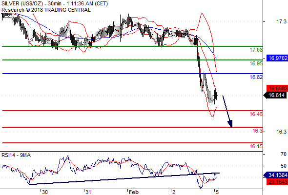Click the 16.82 blue pivot label
Screen dimensions: 288x195
click(x=256, y=77)
